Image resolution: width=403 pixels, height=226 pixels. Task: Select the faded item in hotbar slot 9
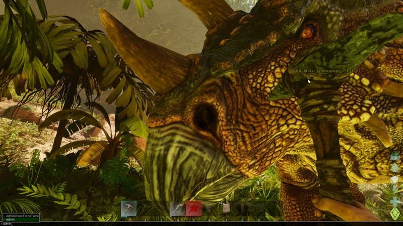(x=258, y=208)
